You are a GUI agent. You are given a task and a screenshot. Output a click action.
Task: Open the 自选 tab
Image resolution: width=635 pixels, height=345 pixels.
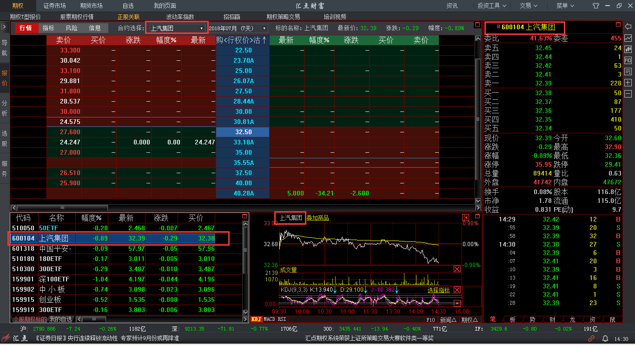(x=128, y=6)
